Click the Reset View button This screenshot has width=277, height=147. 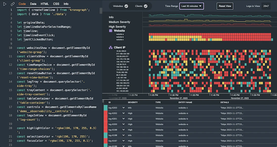(225, 6)
